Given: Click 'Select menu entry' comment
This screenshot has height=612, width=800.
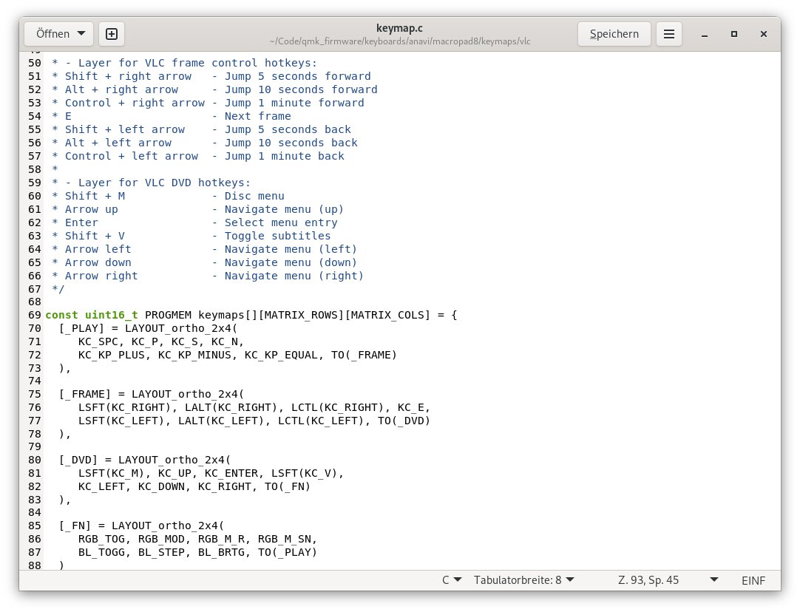Looking at the screenshot, I should click(281, 223).
